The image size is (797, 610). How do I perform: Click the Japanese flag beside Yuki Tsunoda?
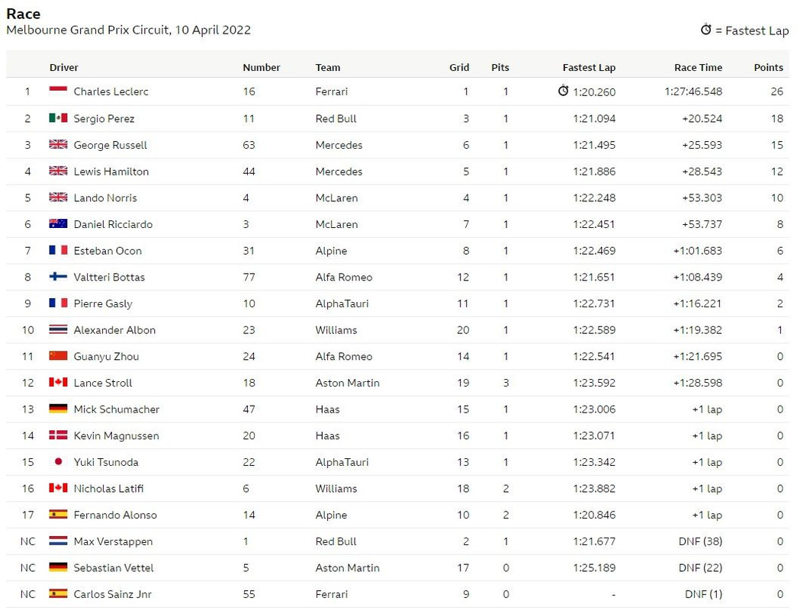pos(58,461)
